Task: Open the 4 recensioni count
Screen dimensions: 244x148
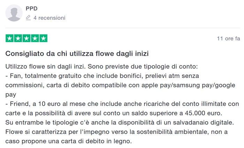Action: tap(49, 18)
